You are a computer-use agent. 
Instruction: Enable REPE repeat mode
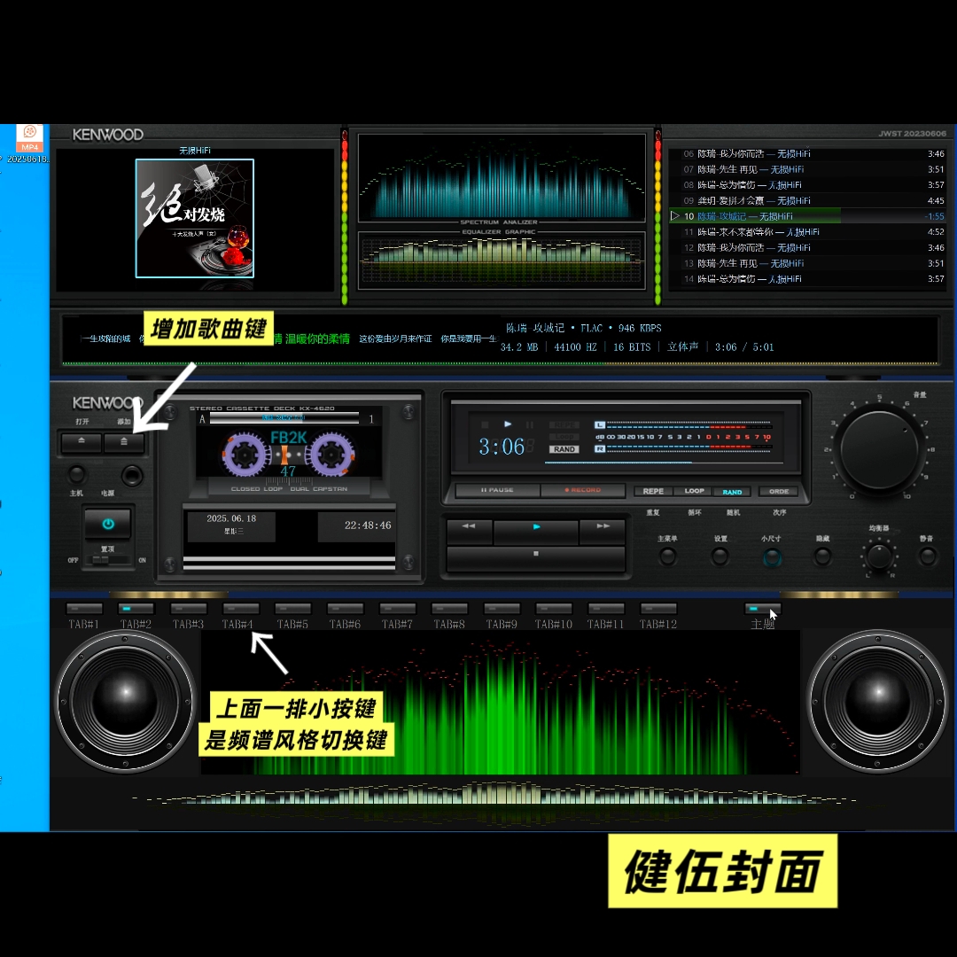click(652, 491)
